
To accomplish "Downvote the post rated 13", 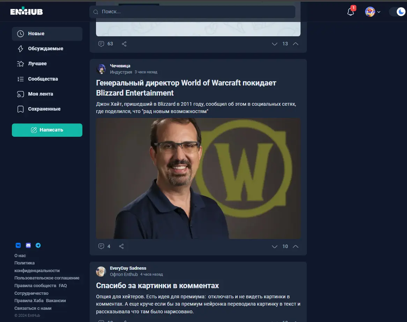I will click(274, 44).
